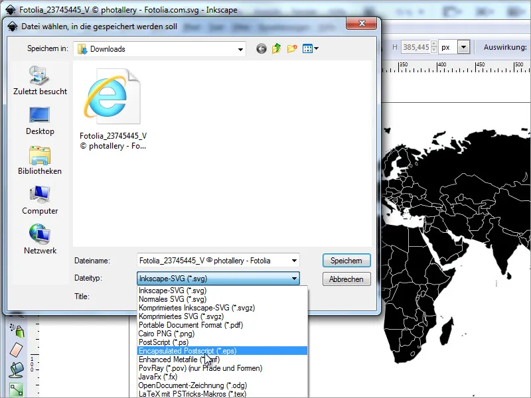
Task: Open the Bibliotheken location
Action: 40,161
